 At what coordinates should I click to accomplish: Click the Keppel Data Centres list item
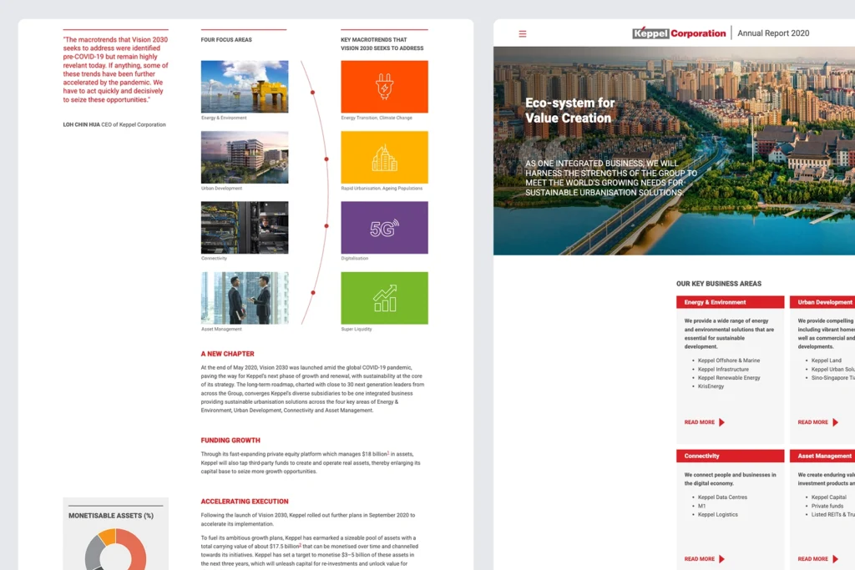tap(722, 497)
